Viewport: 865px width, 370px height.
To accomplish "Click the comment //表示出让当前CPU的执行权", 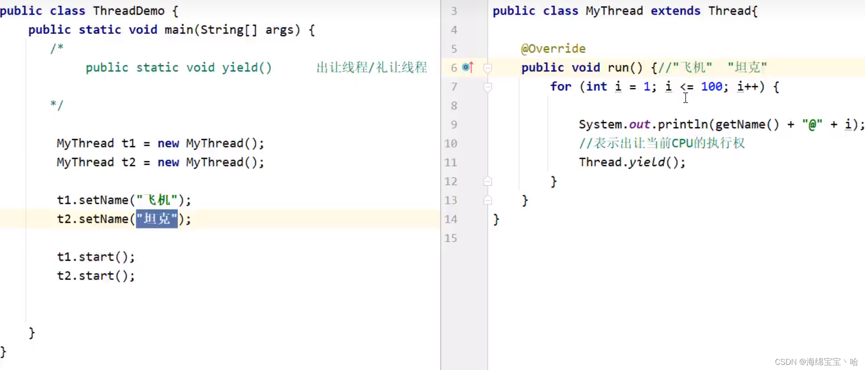I will (662, 143).
